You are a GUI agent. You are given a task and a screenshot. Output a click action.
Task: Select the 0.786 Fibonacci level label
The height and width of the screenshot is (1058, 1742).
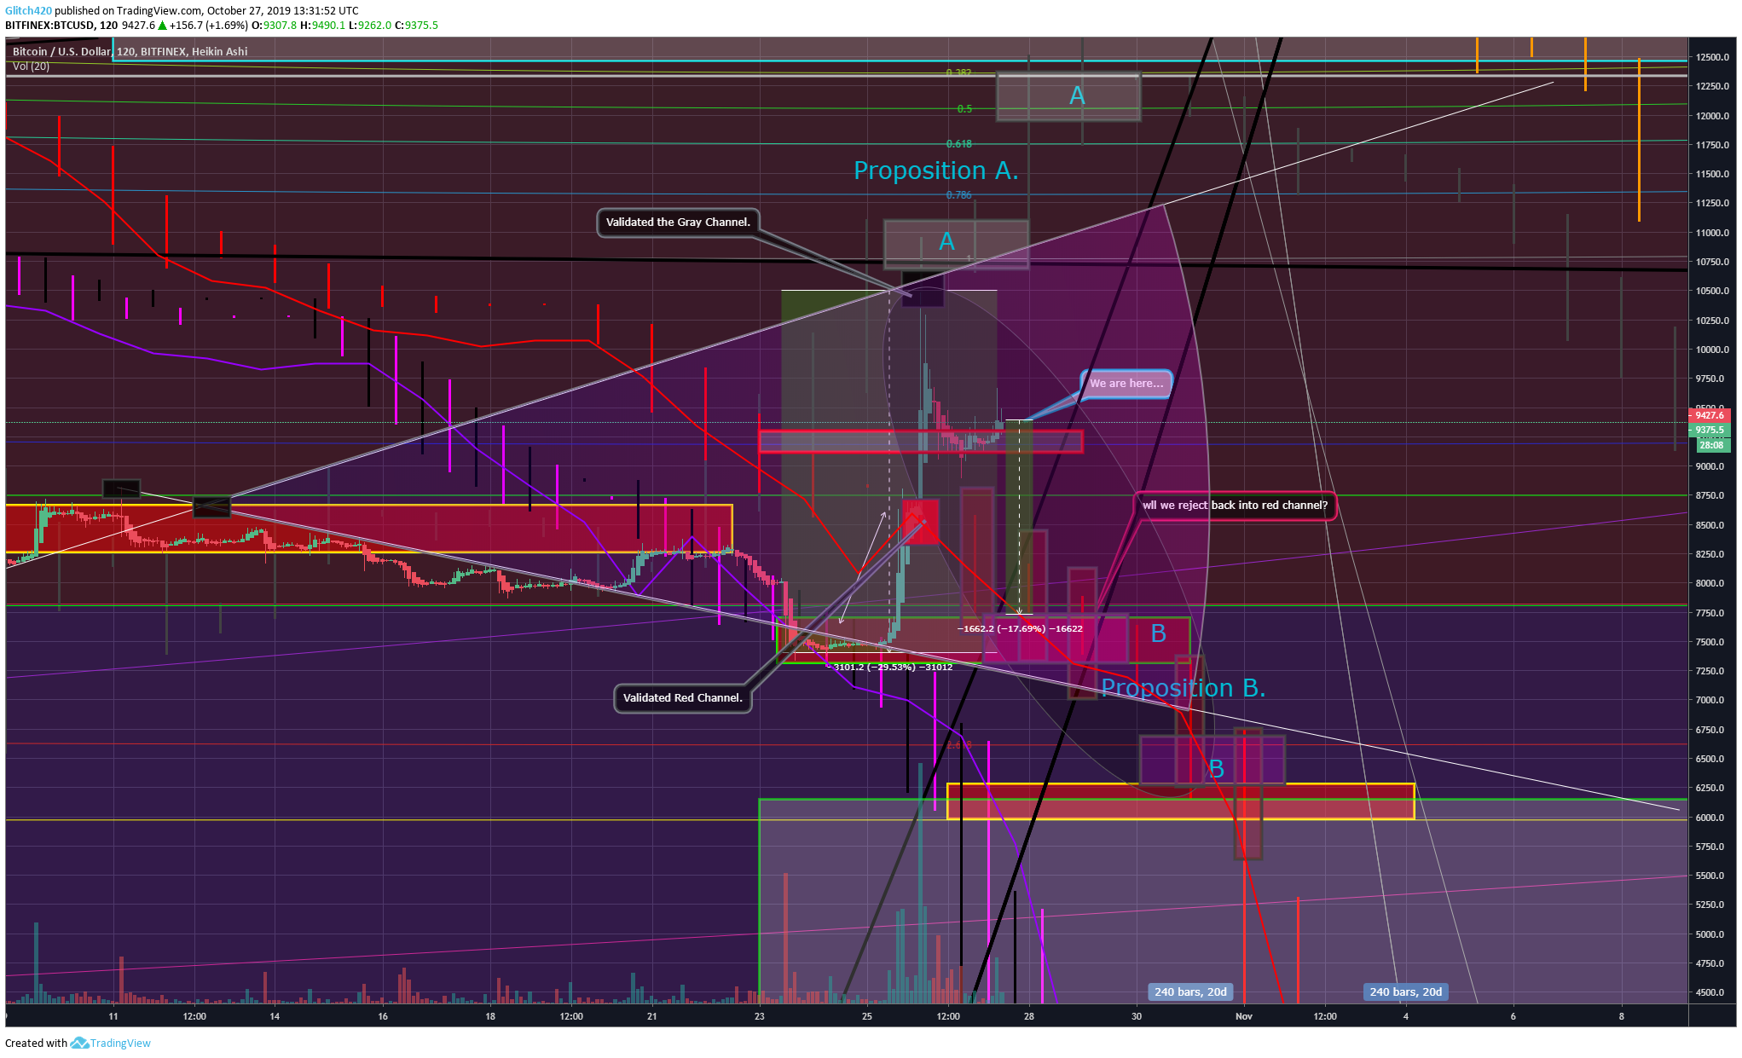pos(958,194)
